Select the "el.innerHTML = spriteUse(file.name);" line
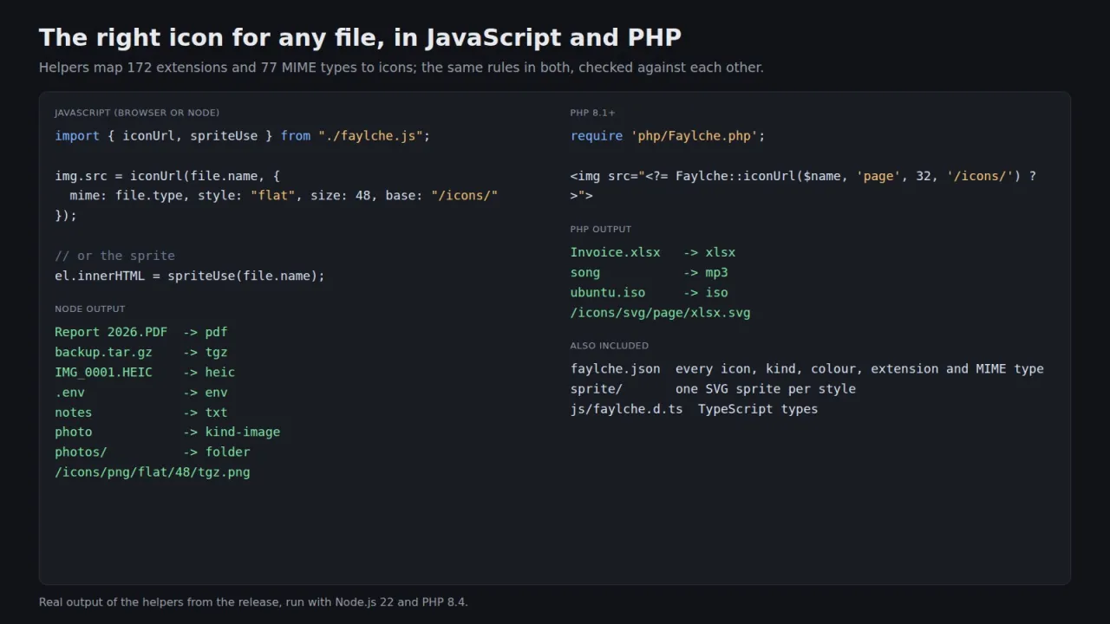This screenshot has width=1110, height=624. 190,276
